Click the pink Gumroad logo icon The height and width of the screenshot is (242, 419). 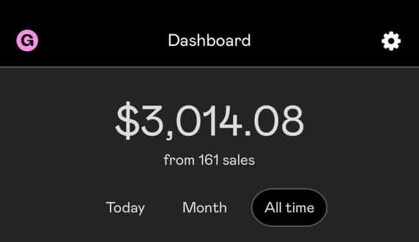coord(27,41)
